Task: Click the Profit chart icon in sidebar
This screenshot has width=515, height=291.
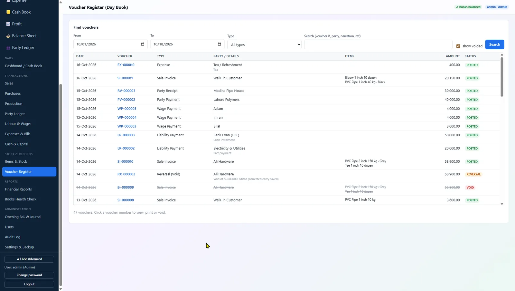Action: click(8, 24)
